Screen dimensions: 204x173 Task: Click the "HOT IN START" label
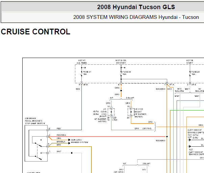pyautogui.click(x=190, y=62)
